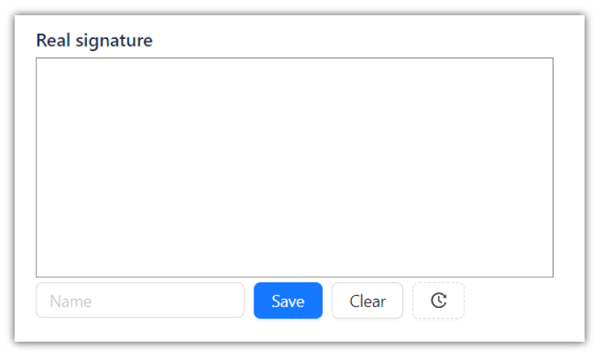The width and height of the screenshot is (601, 359).
Task: Select the Name placeholder field
Action: point(140,300)
